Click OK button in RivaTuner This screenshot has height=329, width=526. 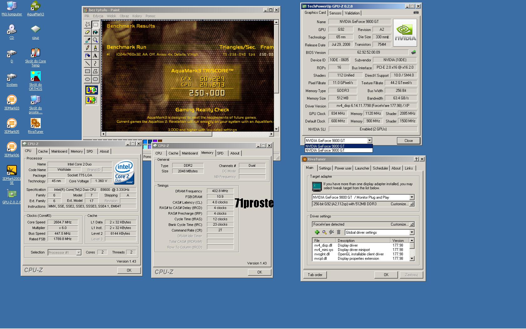pos(386,275)
